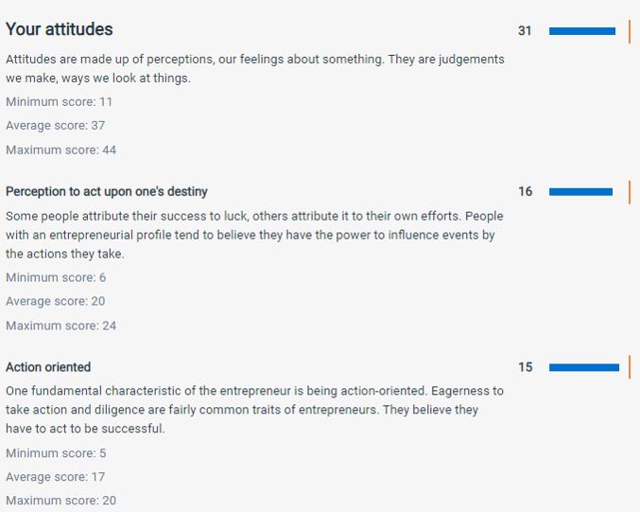This screenshot has height=512, width=640.
Task: Select the "Minimum score: 6" line
Action: coord(56,277)
